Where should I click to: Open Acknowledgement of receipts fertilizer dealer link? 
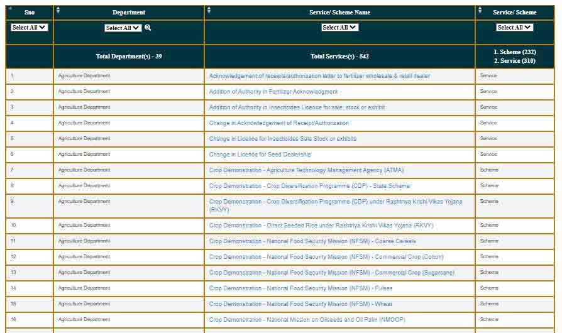click(319, 76)
